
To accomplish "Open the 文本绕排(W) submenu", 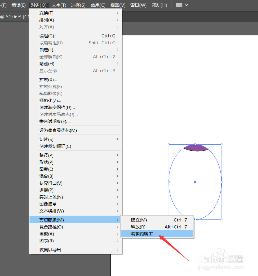I will 75,211.
